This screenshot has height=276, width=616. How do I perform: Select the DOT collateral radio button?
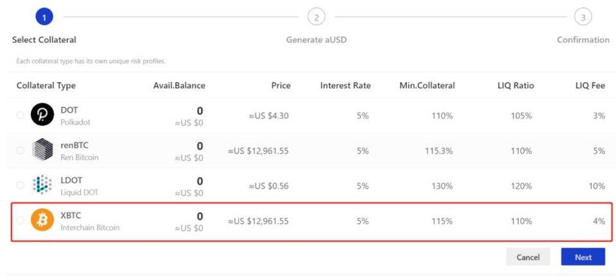pos(21,115)
